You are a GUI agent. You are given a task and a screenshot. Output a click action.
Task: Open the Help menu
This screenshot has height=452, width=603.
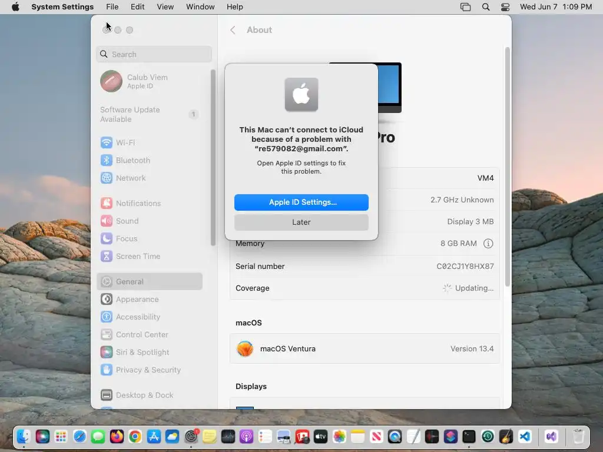234,7
